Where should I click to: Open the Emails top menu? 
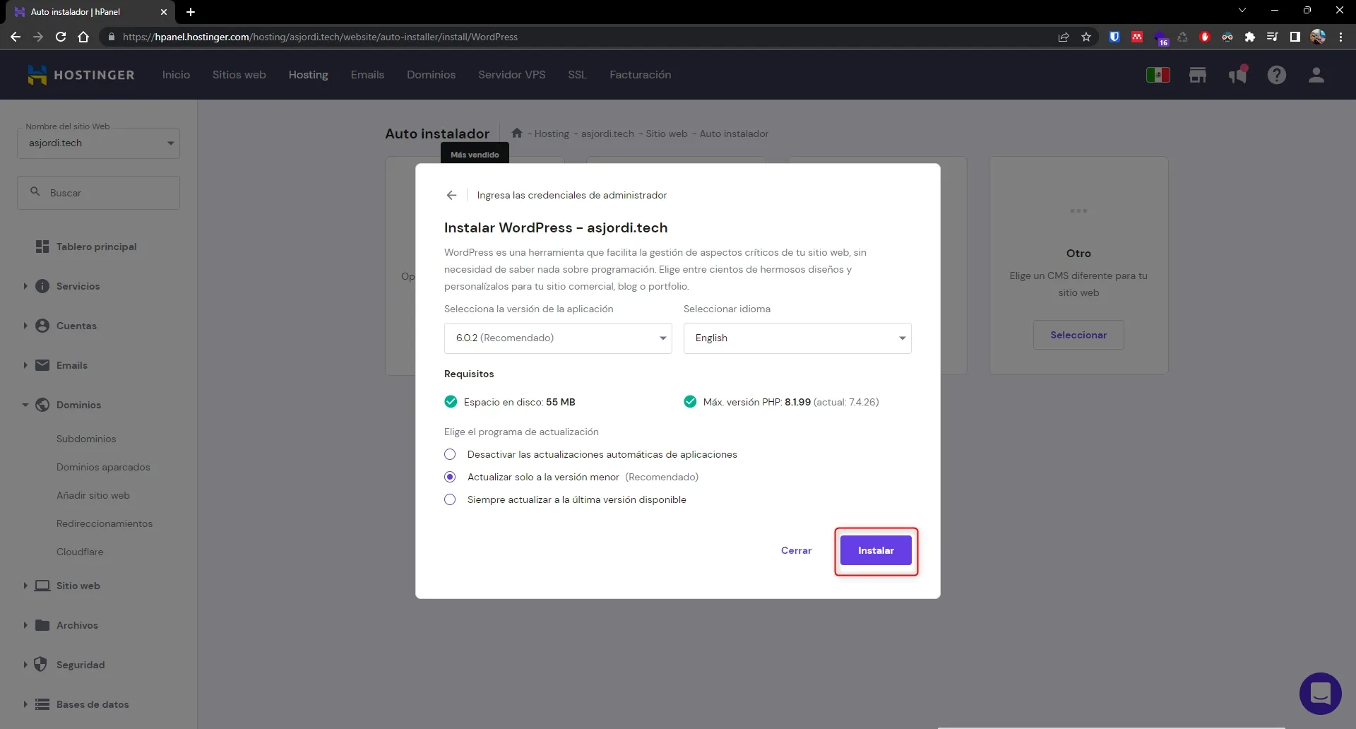point(367,75)
